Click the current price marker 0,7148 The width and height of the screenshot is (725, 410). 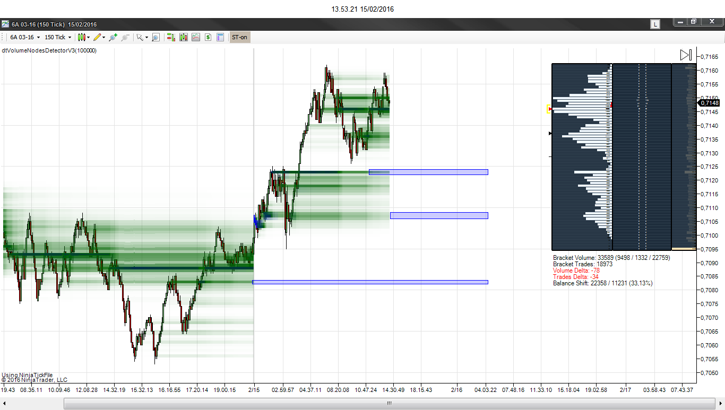[x=709, y=103]
